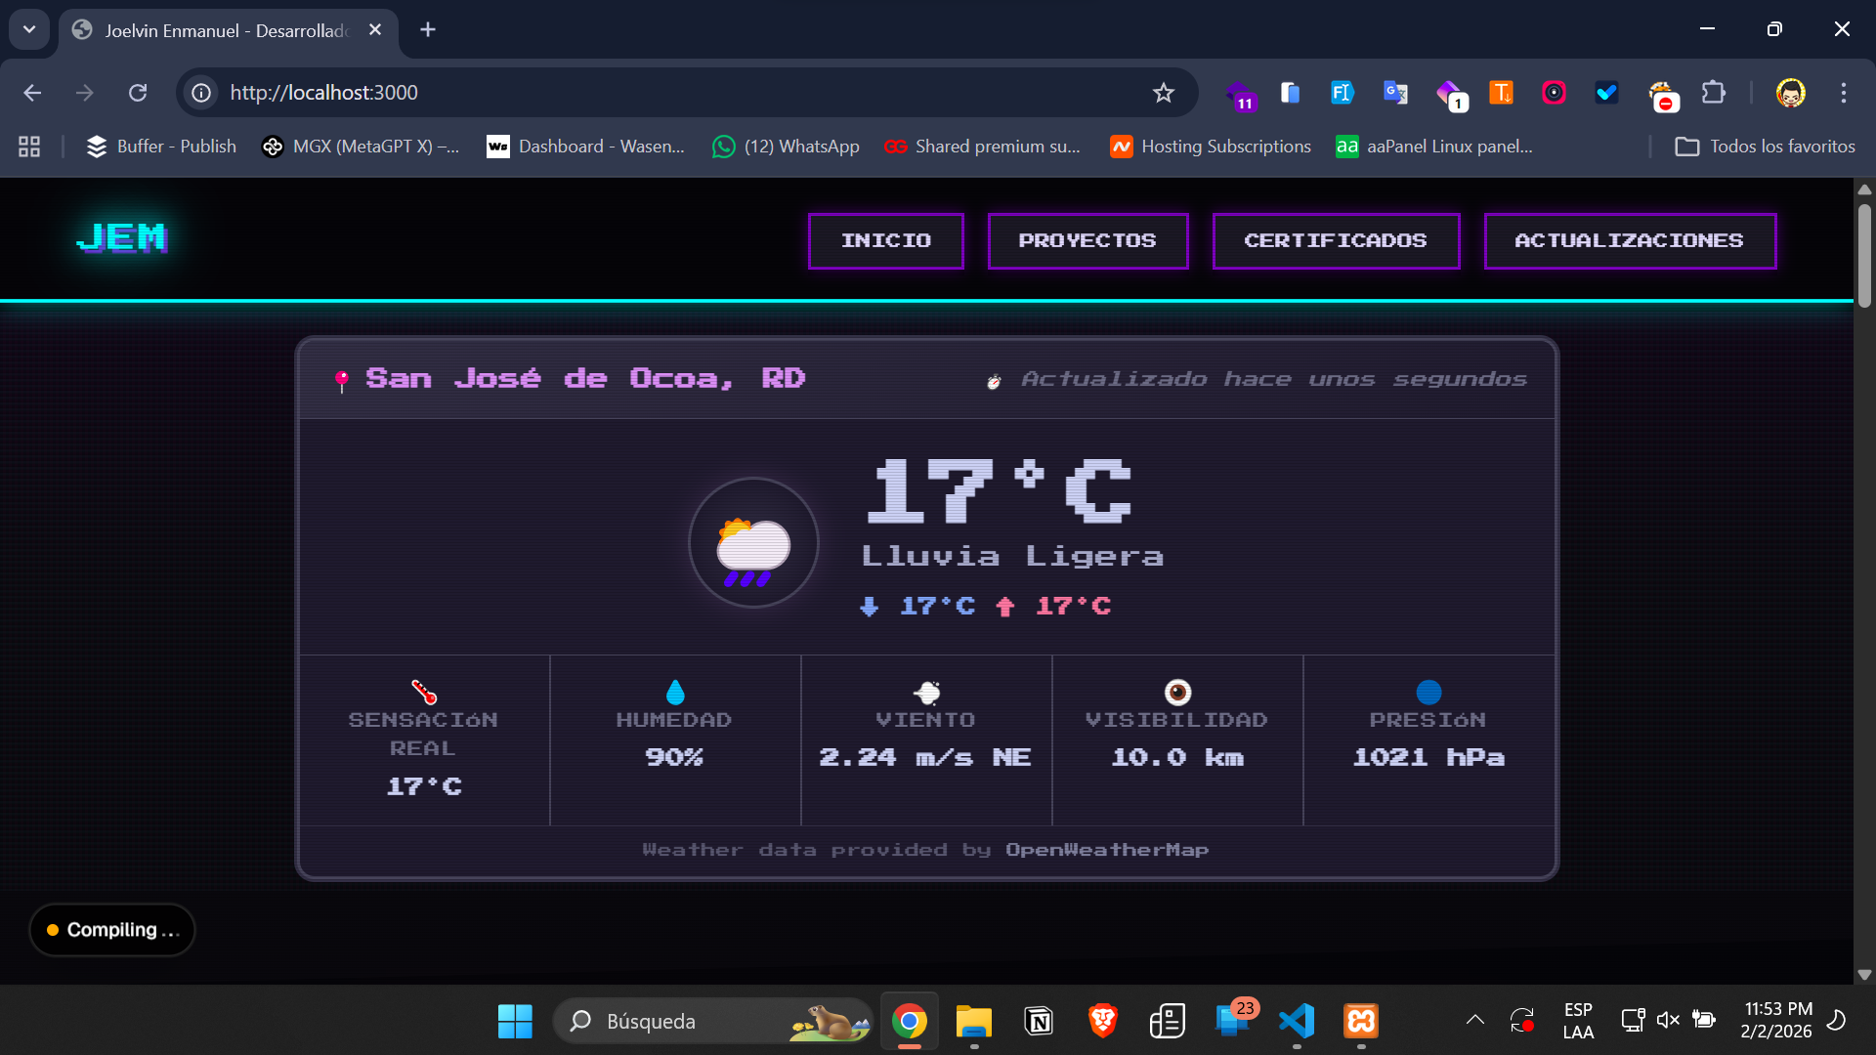
Task: Open the Google Translate extension icon
Action: pos(1395,93)
